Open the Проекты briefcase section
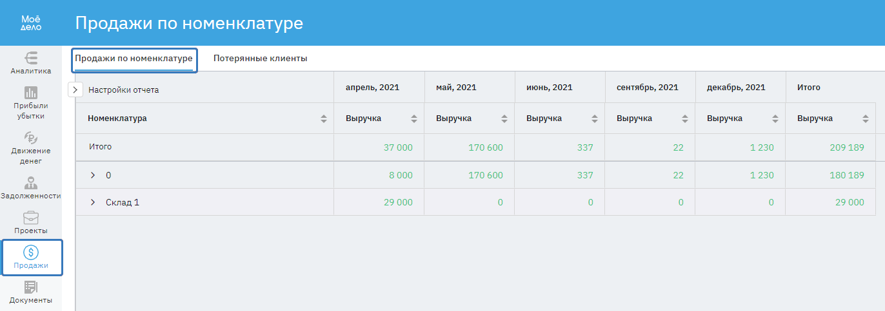Viewport: 885px width, 311px height. (31, 222)
